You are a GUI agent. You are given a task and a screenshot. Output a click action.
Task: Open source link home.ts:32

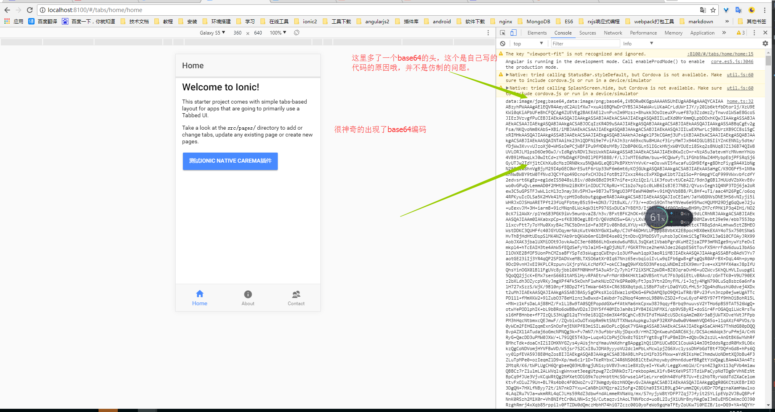(x=740, y=101)
